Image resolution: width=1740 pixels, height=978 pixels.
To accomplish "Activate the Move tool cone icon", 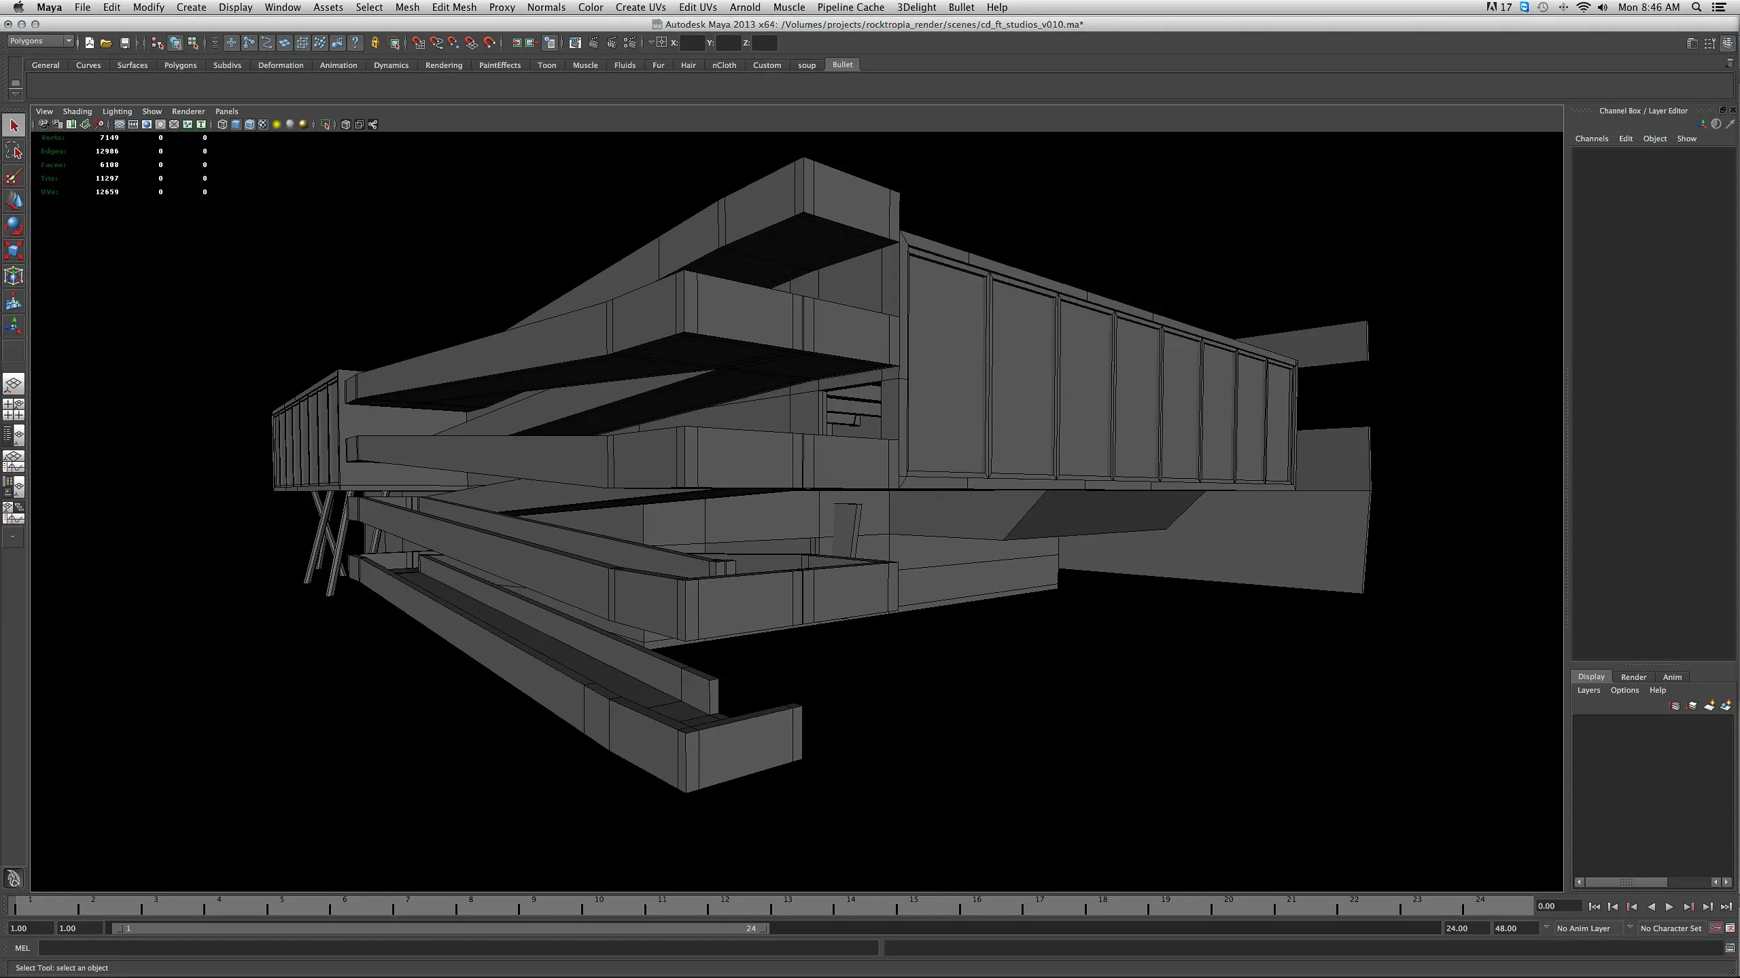I will coord(14,201).
